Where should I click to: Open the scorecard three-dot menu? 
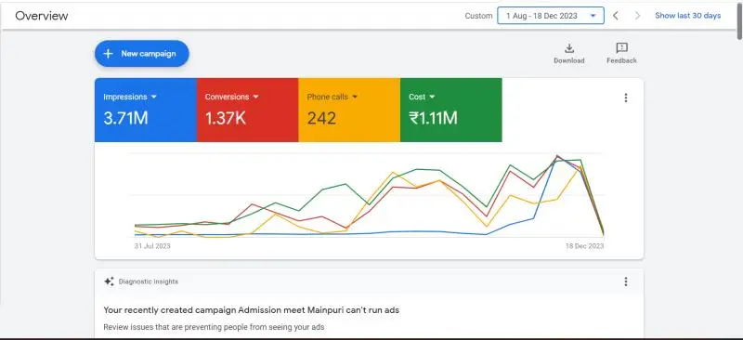click(x=625, y=98)
